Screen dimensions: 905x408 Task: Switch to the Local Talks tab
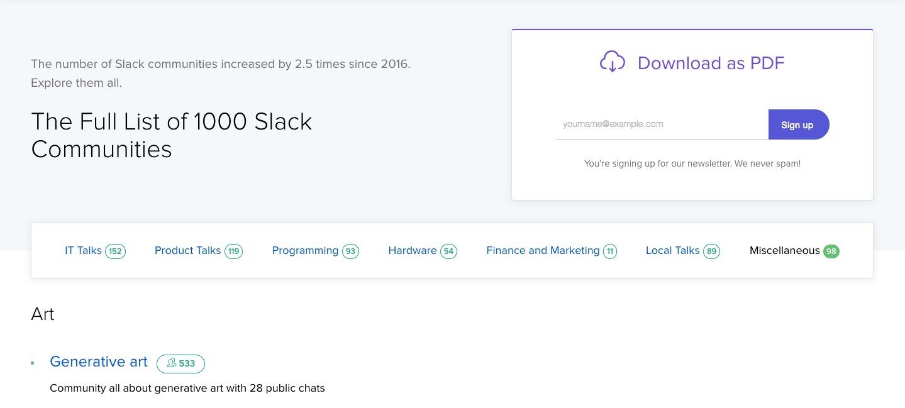click(x=672, y=251)
